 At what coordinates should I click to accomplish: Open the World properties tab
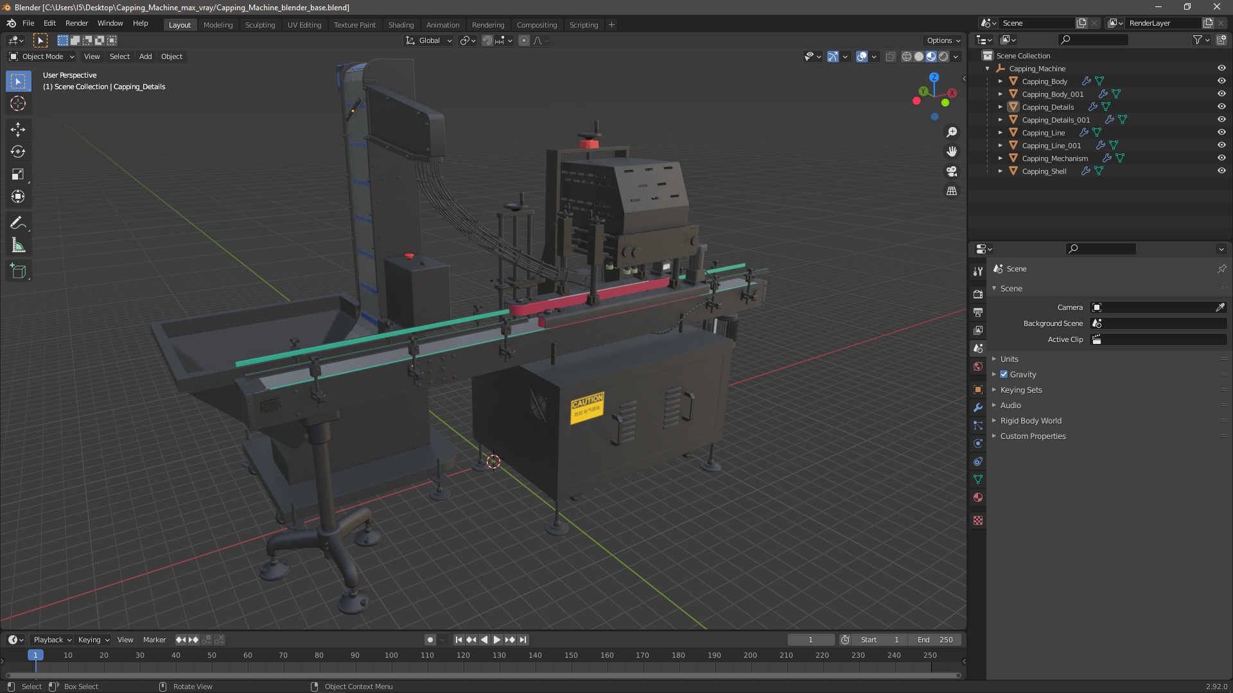click(x=978, y=366)
